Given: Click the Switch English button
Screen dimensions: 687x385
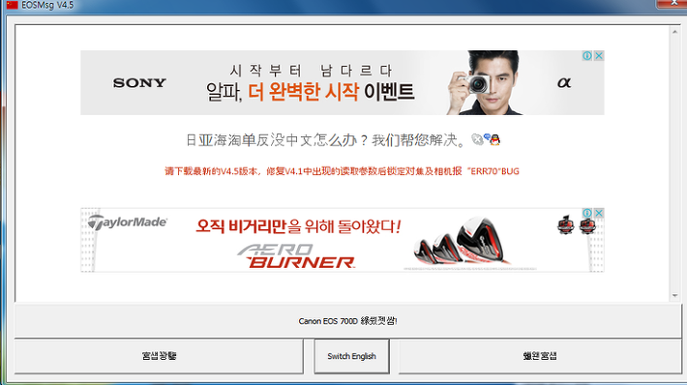Looking at the screenshot, I should click(351, 356).
